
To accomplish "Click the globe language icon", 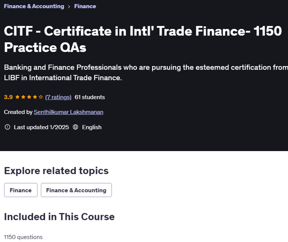I will (x=75, y=127).
